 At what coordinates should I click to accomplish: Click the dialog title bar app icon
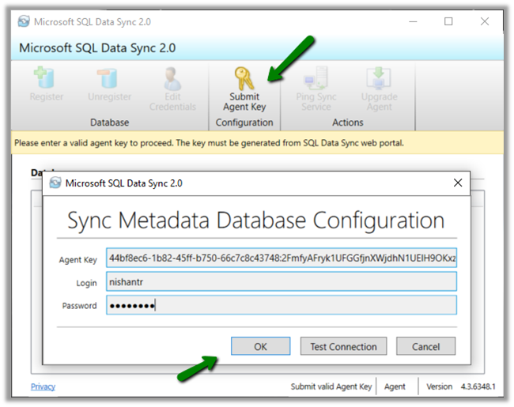55,183
